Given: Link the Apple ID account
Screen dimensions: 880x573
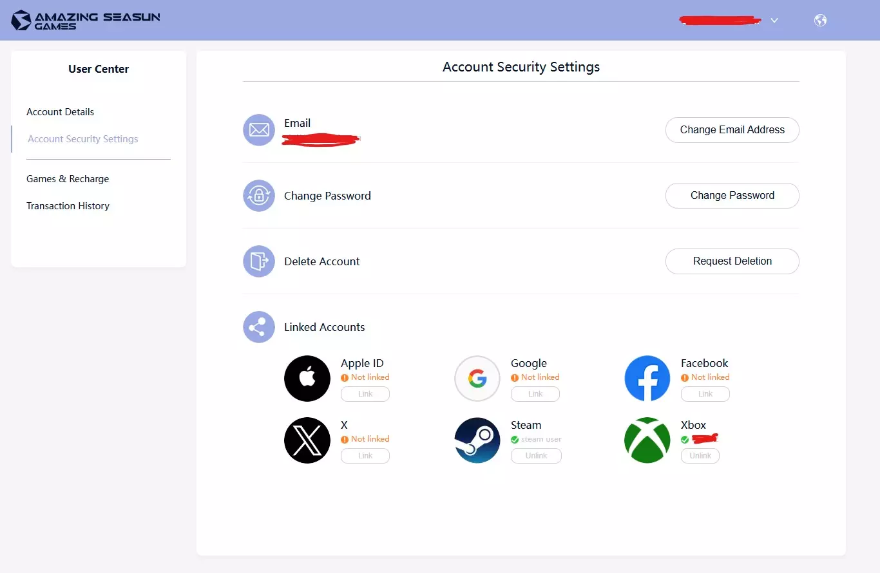Looking at the screenshot, I should point(365,394).
